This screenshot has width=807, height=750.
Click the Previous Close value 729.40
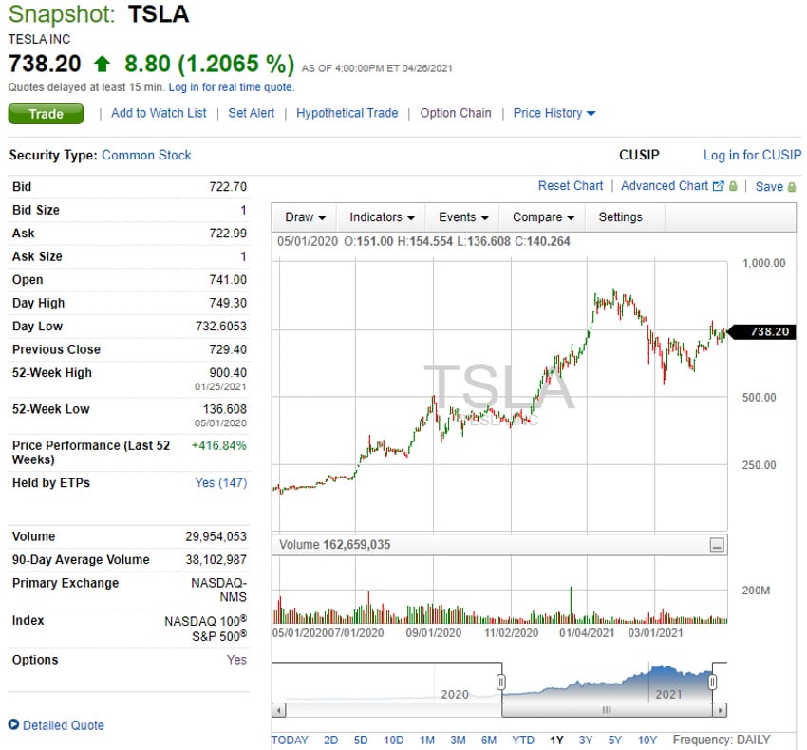coord(228,349)
